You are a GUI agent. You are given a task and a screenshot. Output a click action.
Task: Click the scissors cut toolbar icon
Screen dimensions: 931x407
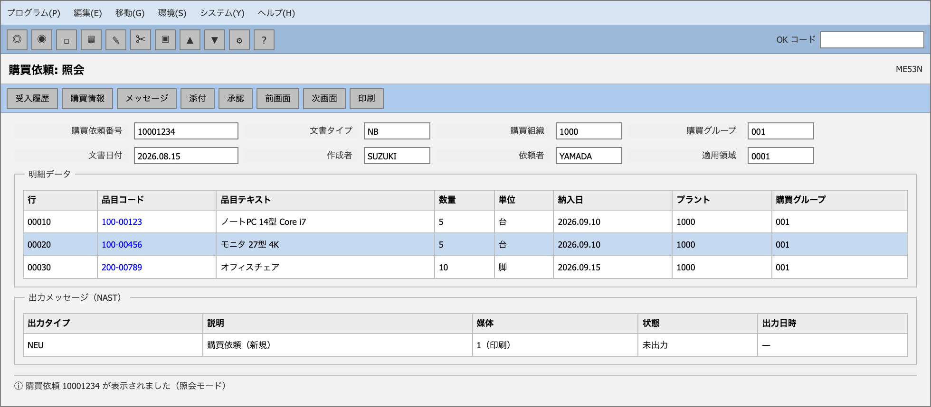point(141,40)
